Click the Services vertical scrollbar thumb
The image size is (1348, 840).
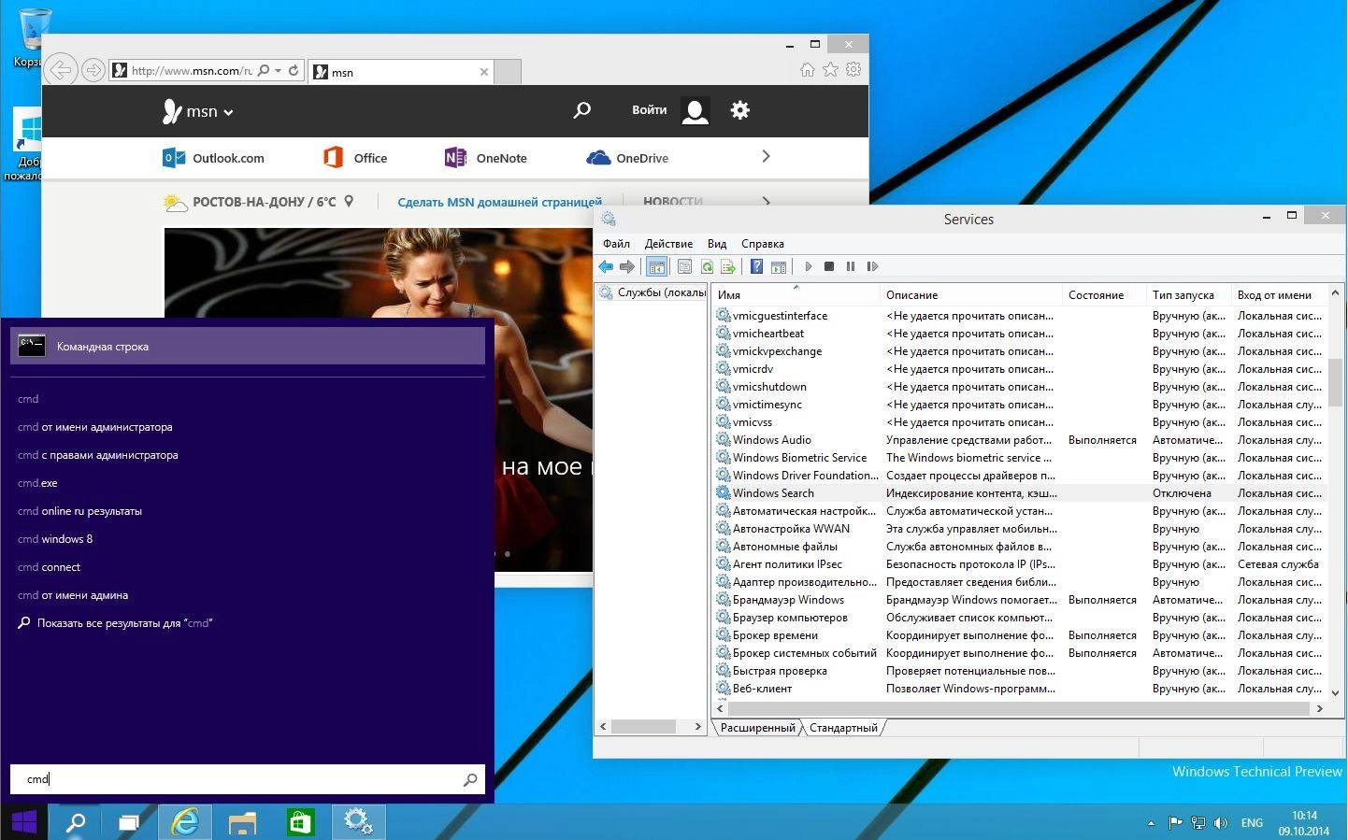(1335, 381)
